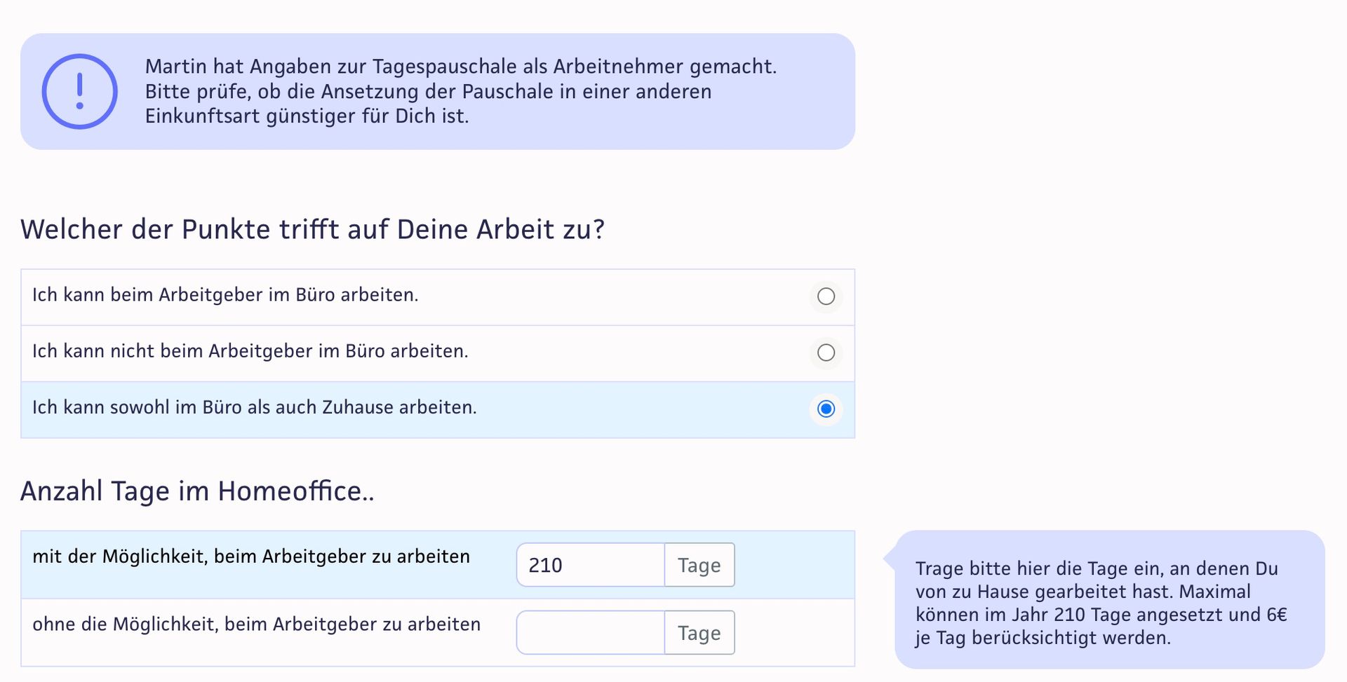Viewport: 1347px width, 682px height.
Task: Focus the empty days field for 'ohne die Möglichkeit'
Action: [x=591, y=633]
